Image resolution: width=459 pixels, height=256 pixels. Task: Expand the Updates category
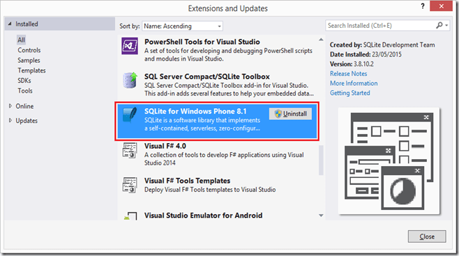[10, 120]
